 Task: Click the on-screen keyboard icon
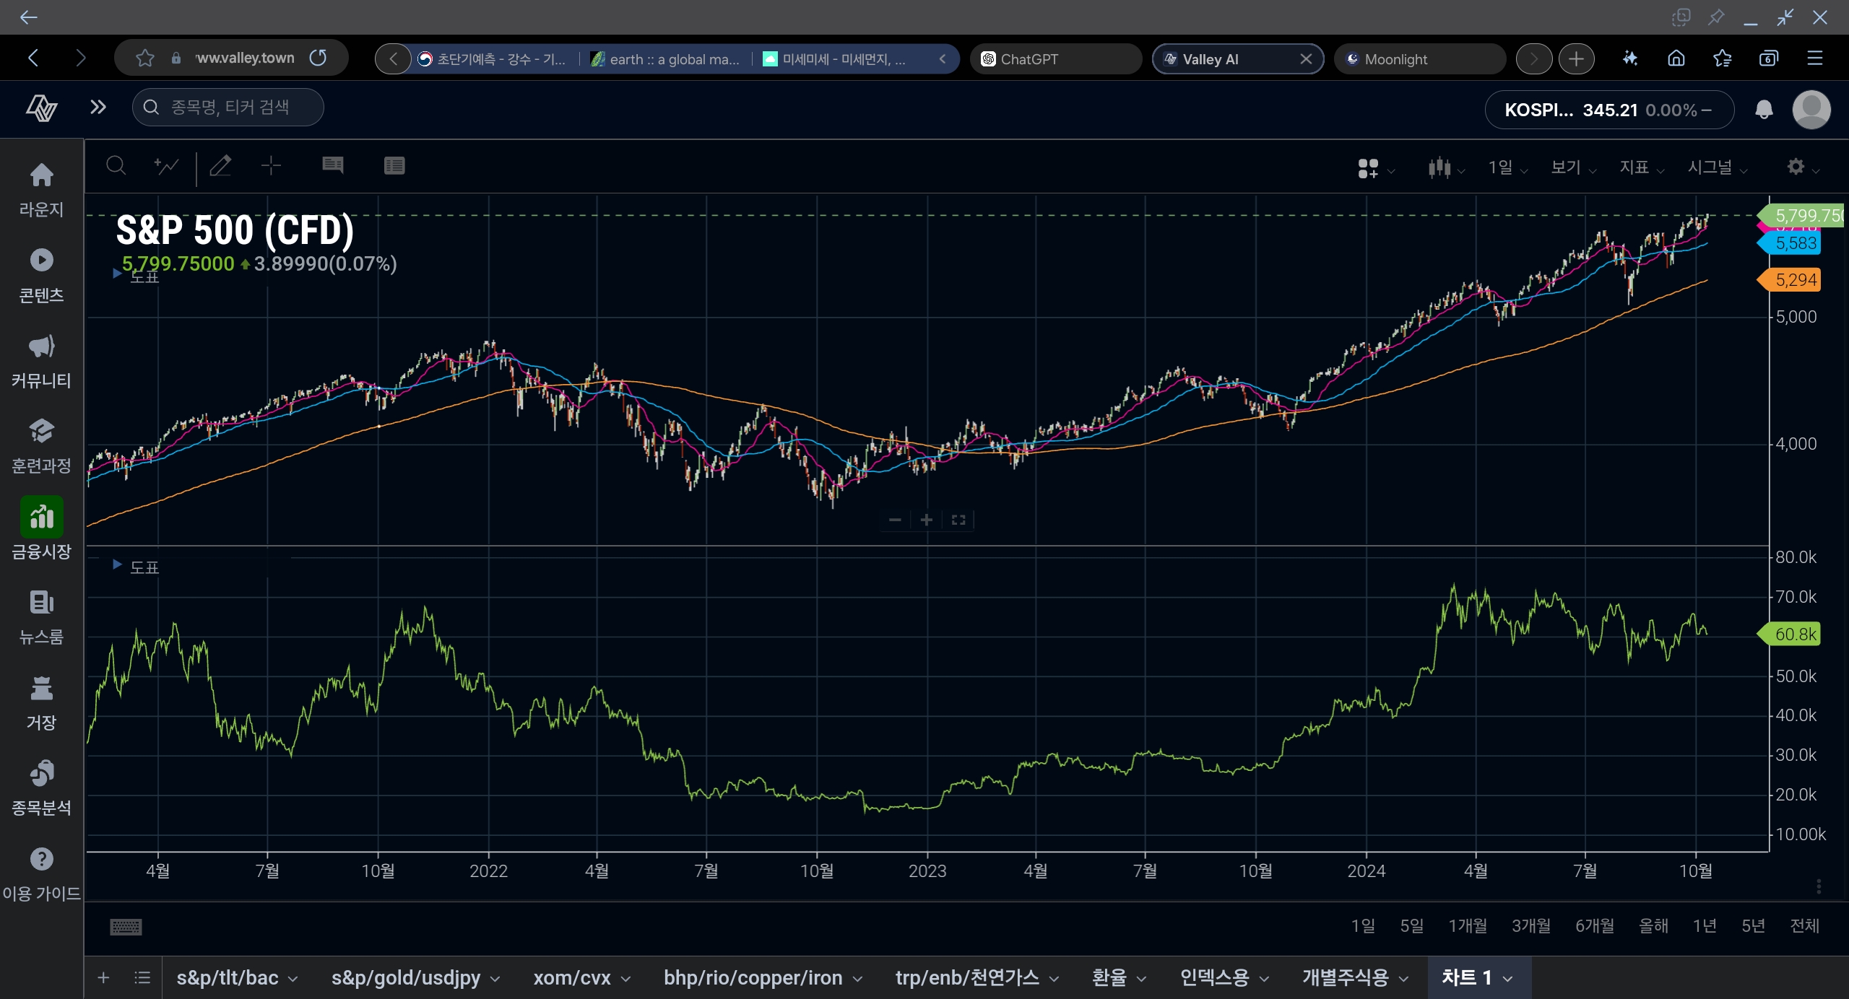126,927
